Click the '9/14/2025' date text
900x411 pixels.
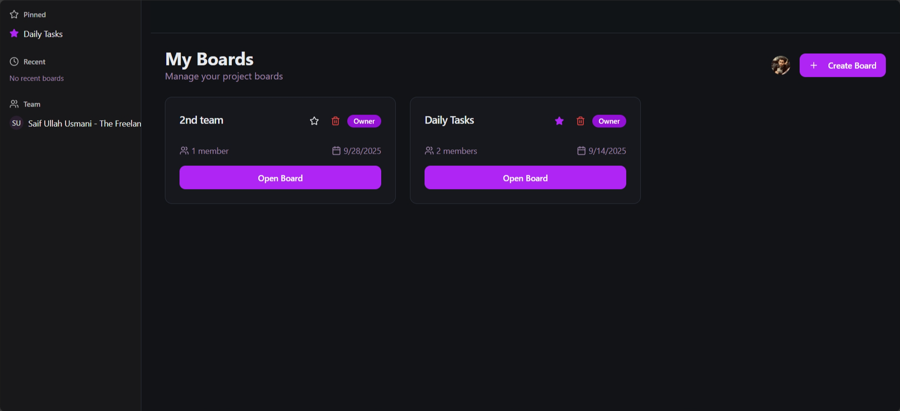607,151
